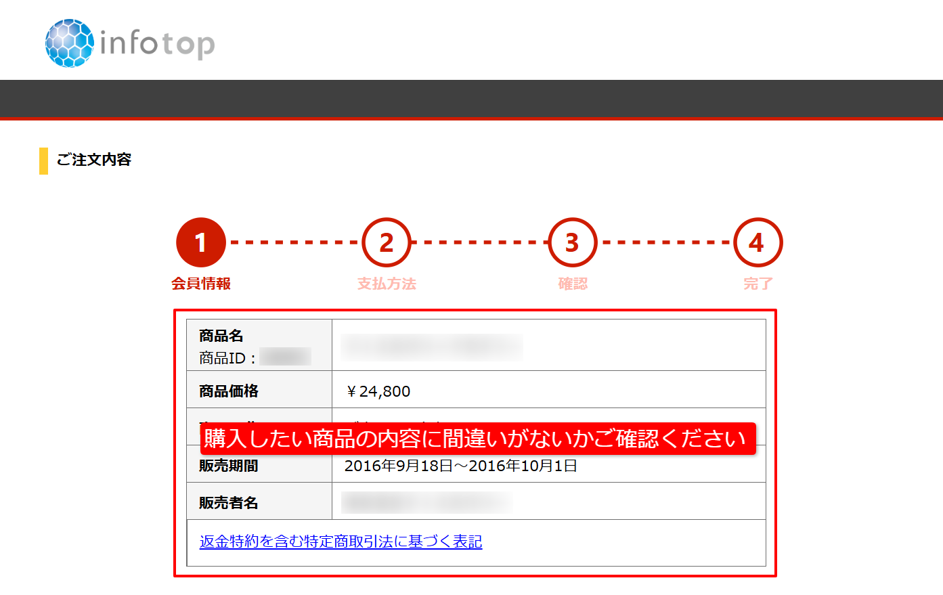Click the step 2 circle icon
This screenshot has width=943, height=595.
pos(387,242)
